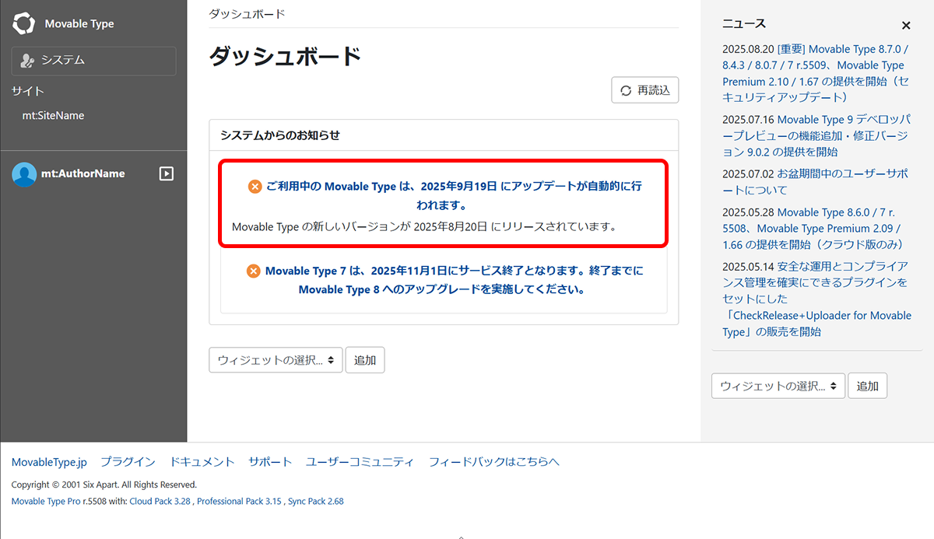The width and height of the screenshot is (934, 539).
Task: Click the warning icon on the auto-update notice
Action: tap(255, 187)
